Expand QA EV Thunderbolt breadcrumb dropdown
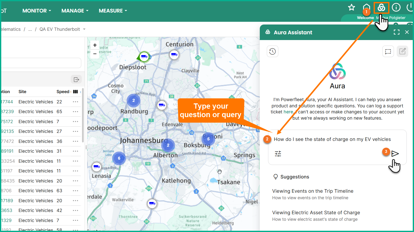The height and width of the screenshot is (232, 414). 84,29
